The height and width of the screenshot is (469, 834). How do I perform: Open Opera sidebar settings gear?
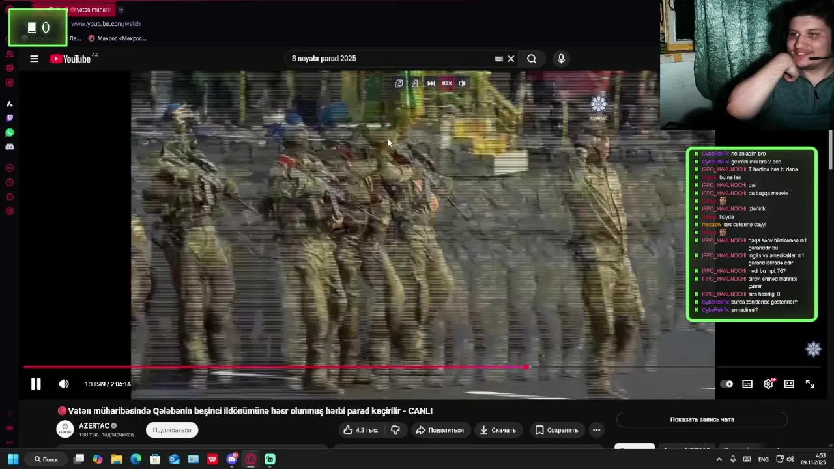[9, 211]
